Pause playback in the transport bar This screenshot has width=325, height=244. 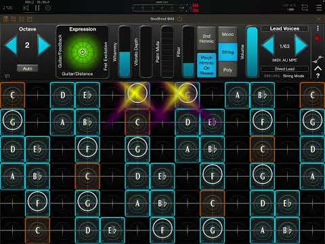[x=37, y=8]
